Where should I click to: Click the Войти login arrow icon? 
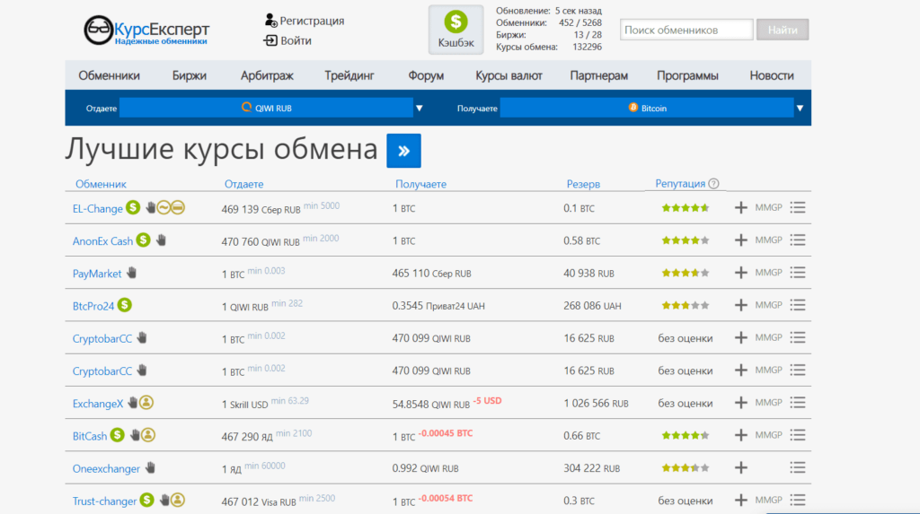270,40
